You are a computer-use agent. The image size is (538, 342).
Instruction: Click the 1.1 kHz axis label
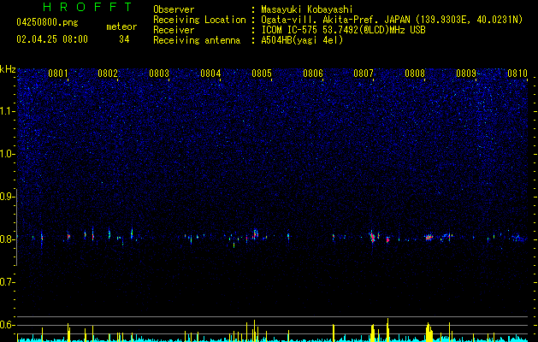coord(7,111)
